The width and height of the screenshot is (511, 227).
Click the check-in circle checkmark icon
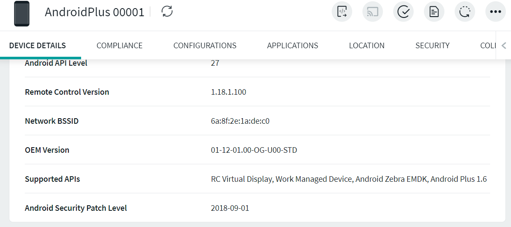(x=403, y=12)
